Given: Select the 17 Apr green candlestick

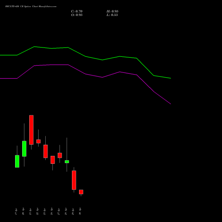Looking at the screenshot, I should coord(17,161).
